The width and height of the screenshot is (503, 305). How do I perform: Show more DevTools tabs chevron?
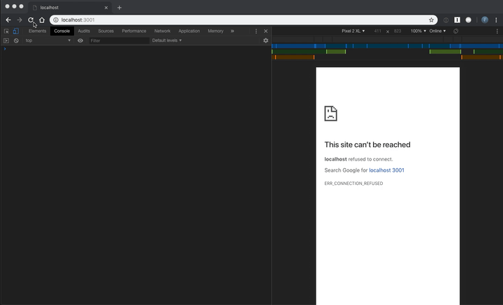point(232,31)
